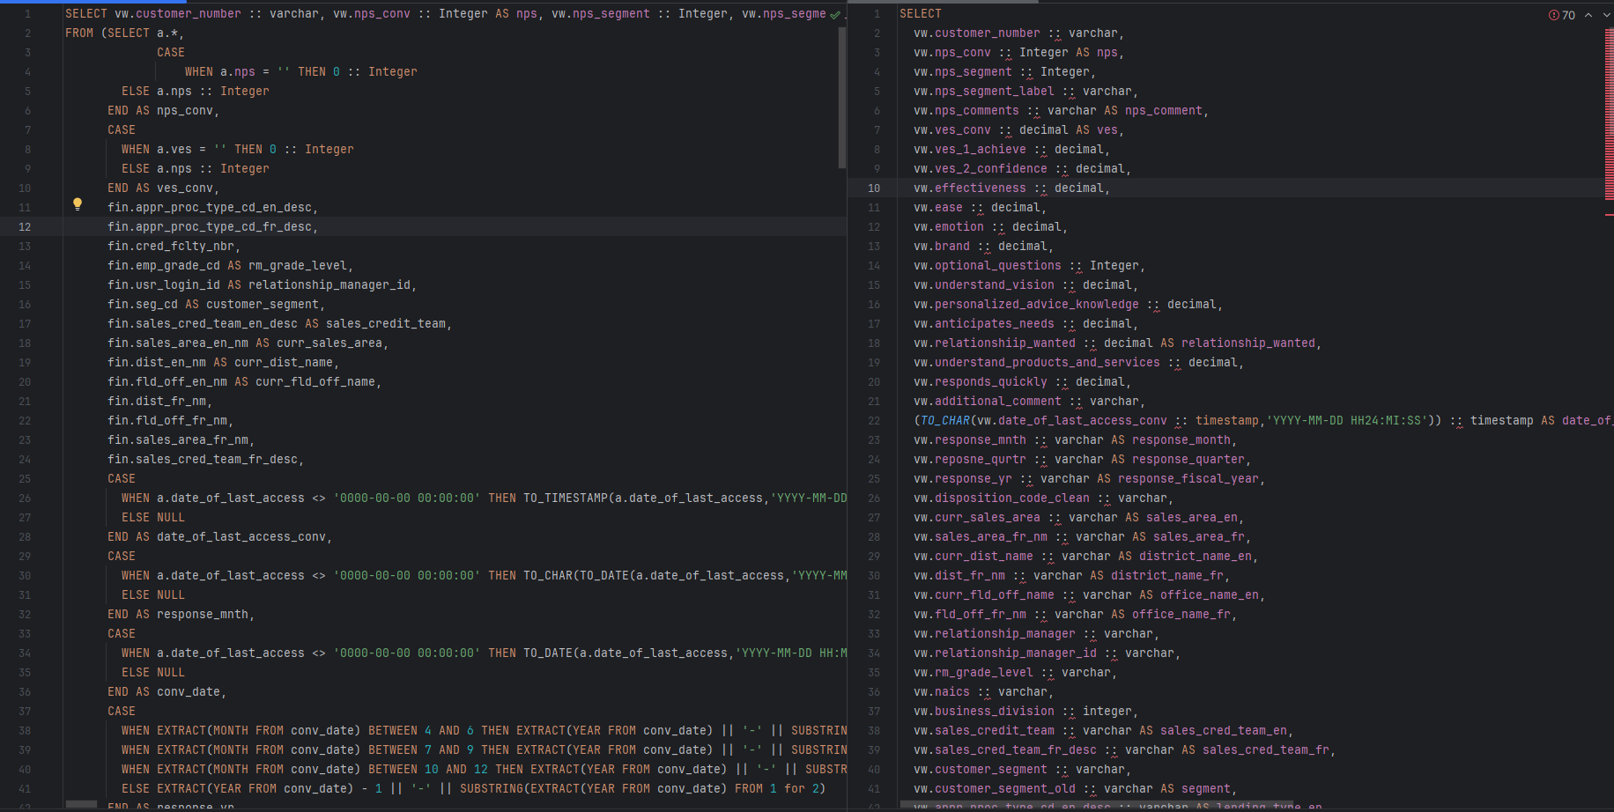Click vw.ves_1_achieve in the right editor
Image resolution: width=1614 pixels, height=812 pixels.
970,150
